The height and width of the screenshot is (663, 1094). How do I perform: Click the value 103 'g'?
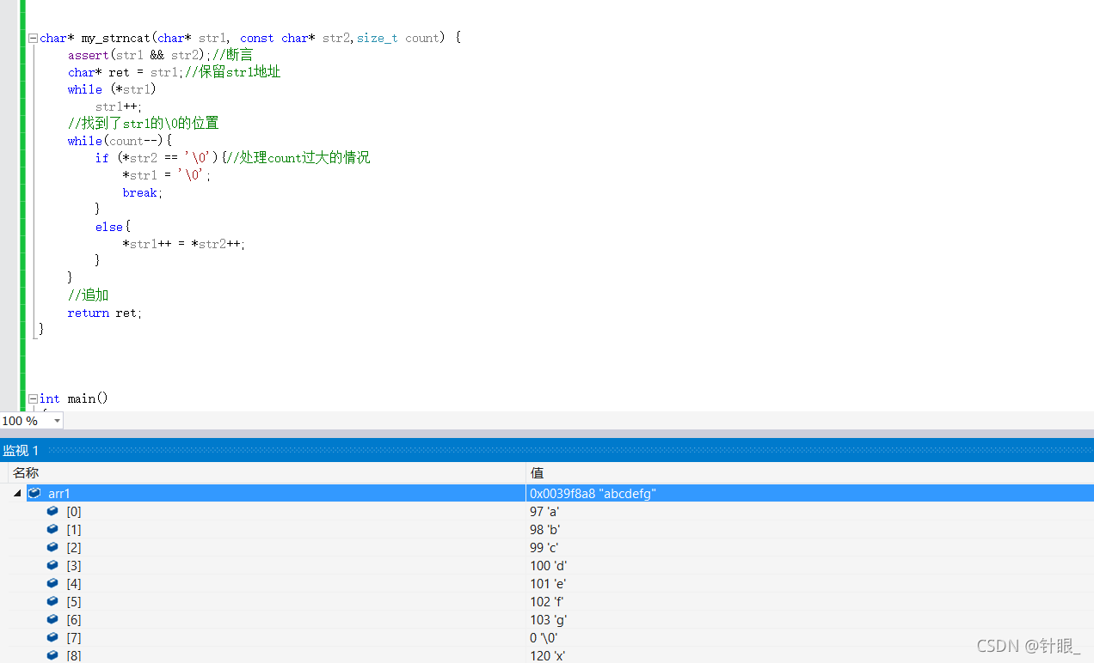pos(549,619)
